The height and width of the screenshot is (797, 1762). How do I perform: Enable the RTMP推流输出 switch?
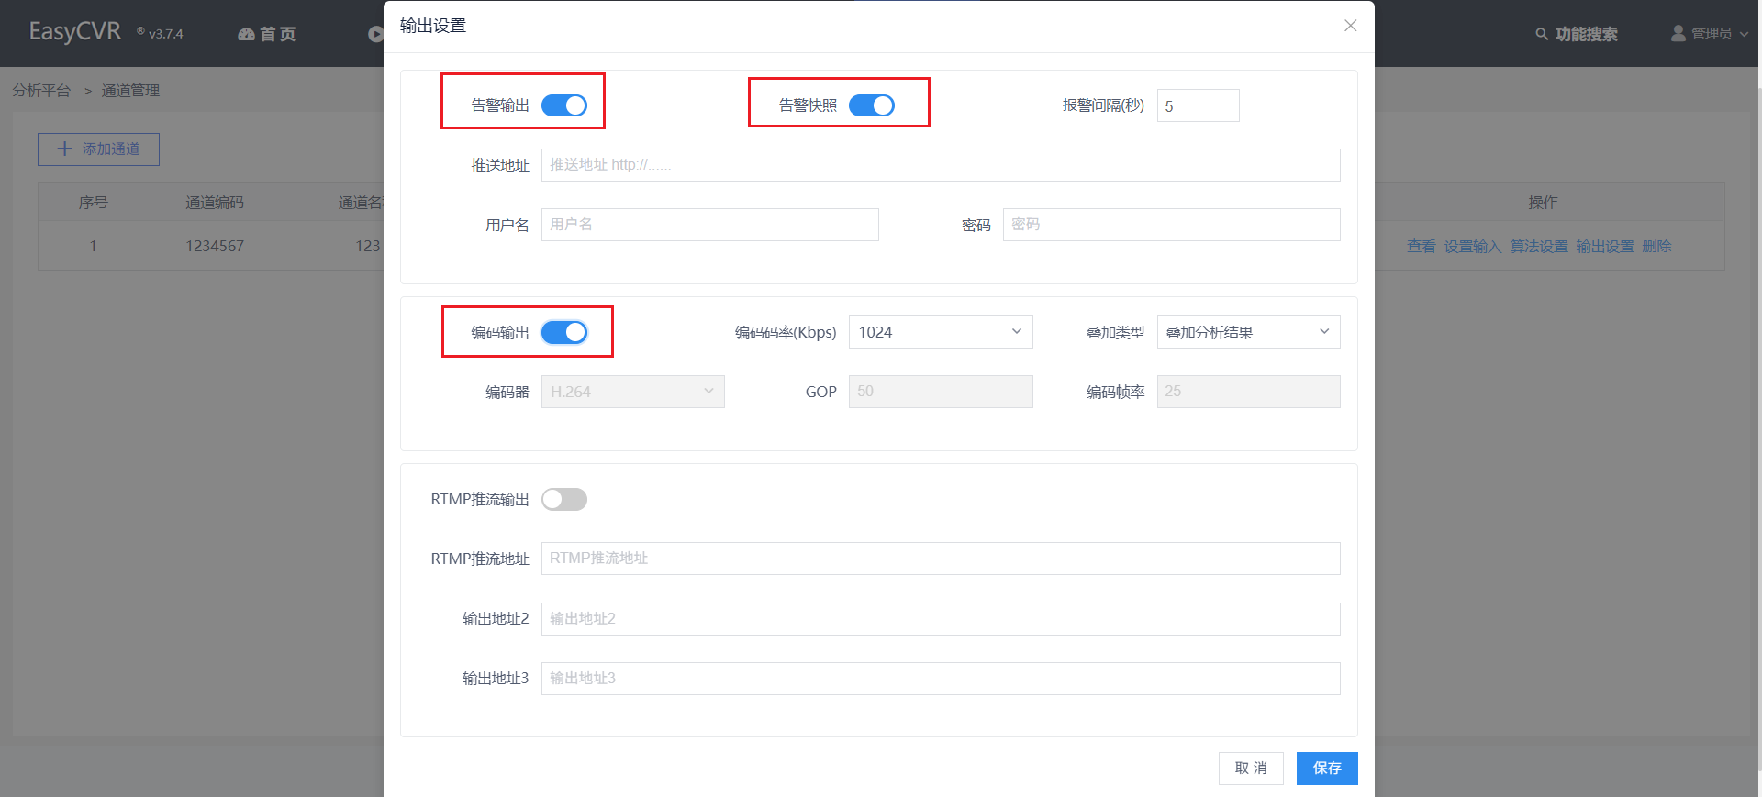(564, 499)
